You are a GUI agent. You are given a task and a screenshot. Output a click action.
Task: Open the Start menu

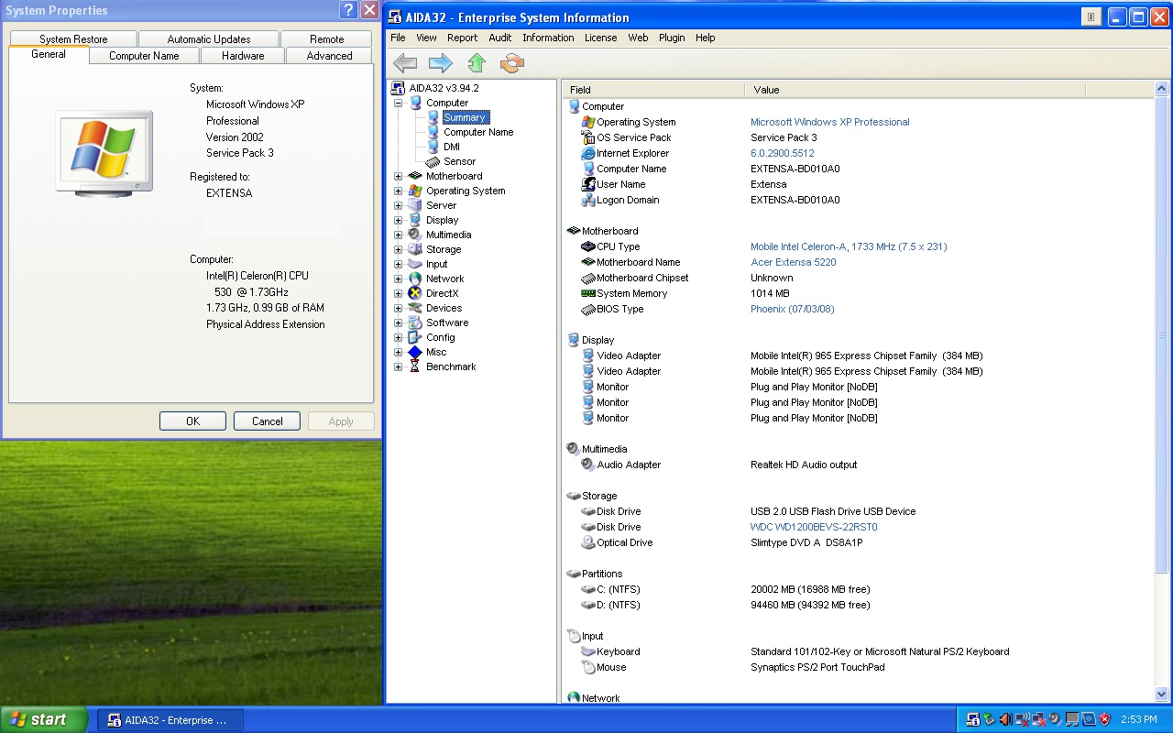point(44,719)
